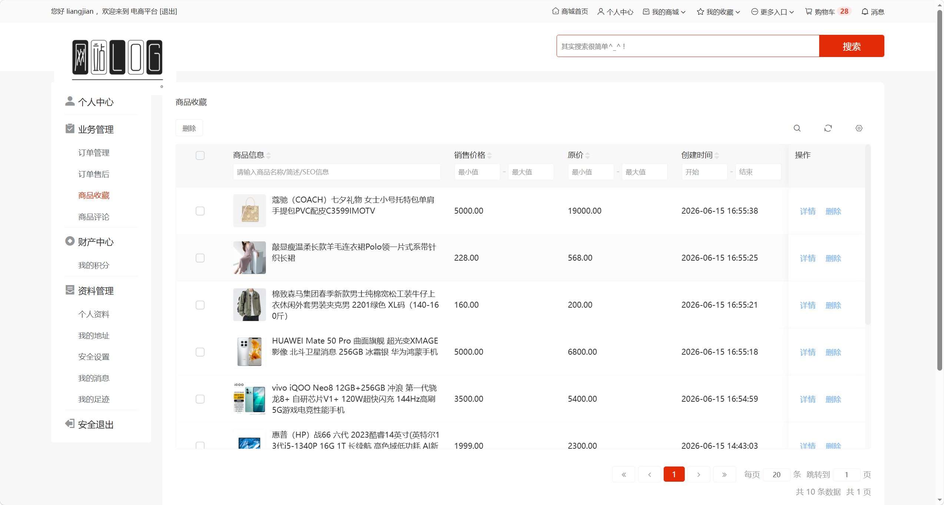
Task: Select 商品收藏 in the sidebar
Action: [x=94, y=195]
